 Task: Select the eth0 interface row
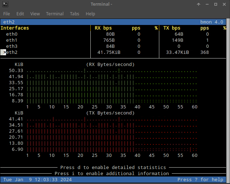[11, 34]
